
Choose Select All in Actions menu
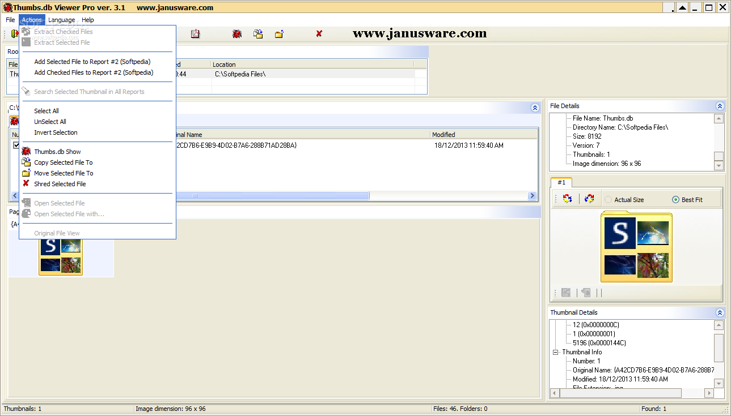click(98, 111)
